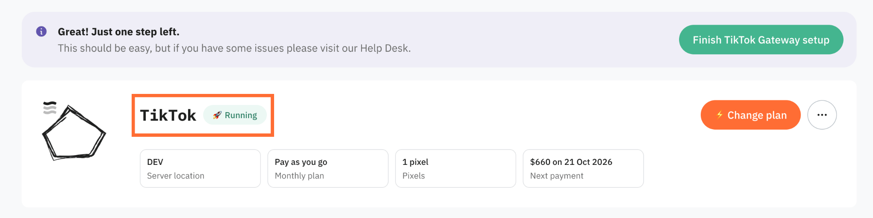Click the pentagon sketch logo
This screenshot has width=873, height=218.
pos(74,133)
